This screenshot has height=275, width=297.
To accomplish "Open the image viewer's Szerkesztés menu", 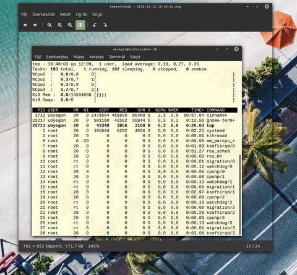I will (43, 14).
